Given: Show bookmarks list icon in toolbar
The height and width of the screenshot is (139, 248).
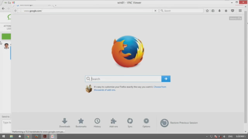Looking at the screenshot, I should [x=213, y=11].
